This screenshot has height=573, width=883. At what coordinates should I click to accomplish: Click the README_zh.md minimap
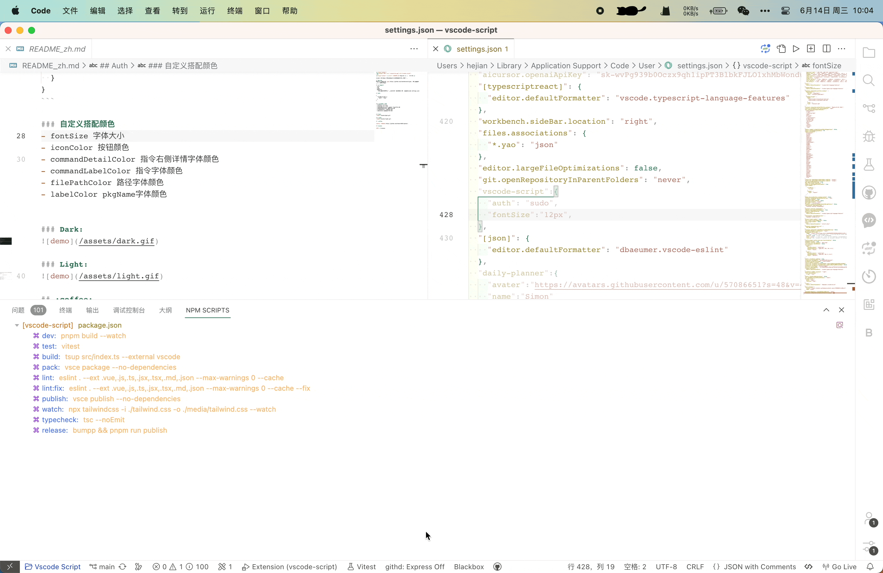(398, 101)
